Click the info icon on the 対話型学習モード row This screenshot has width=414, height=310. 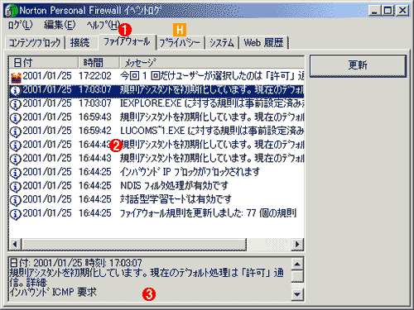point(16,200)
